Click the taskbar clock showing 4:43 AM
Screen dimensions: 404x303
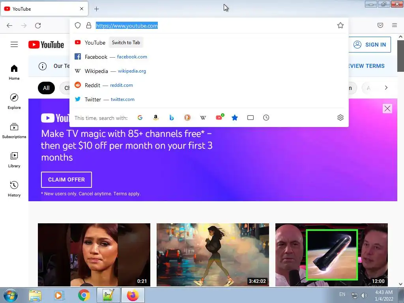384,296
